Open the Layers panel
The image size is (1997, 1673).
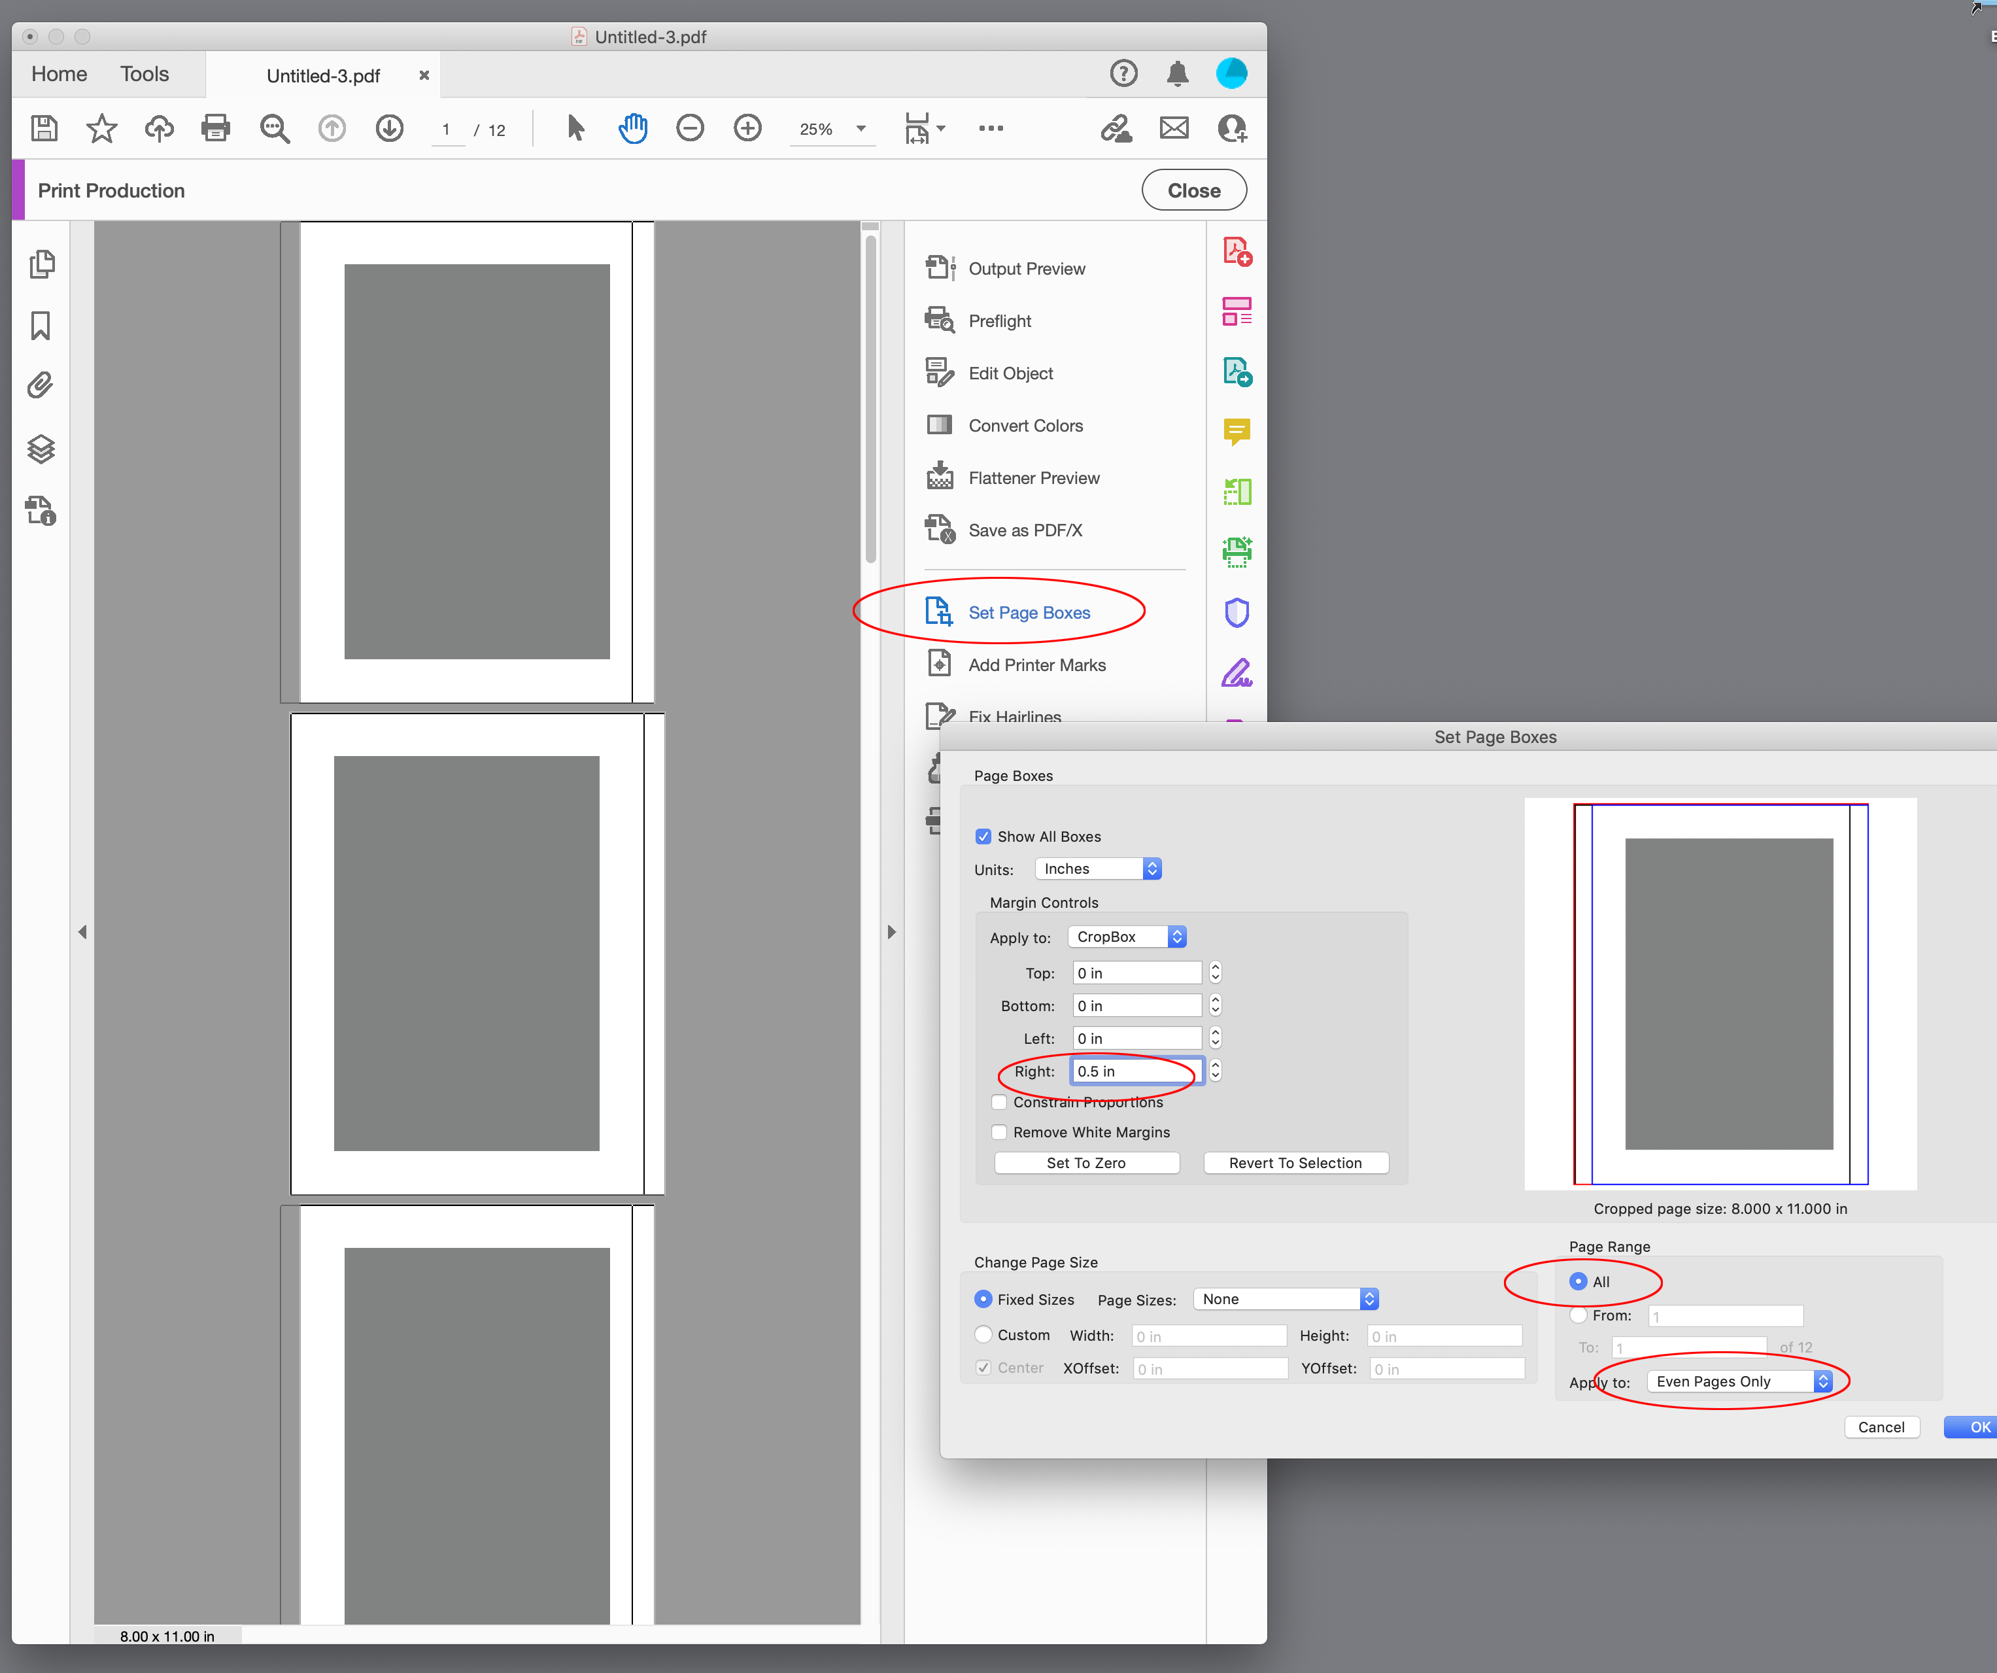pyautogui.click(x=42, y=449)
